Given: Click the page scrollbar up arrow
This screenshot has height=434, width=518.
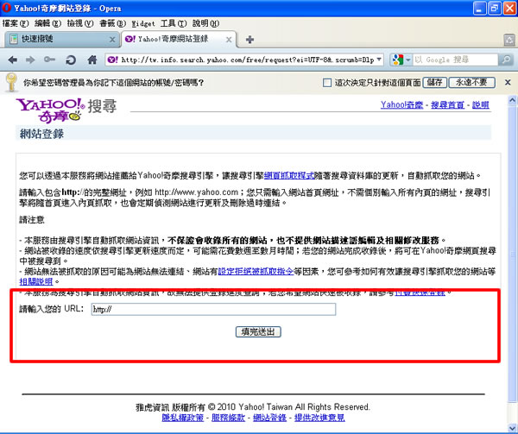Looking at the screenshot, I should click(x=512, y=100).
